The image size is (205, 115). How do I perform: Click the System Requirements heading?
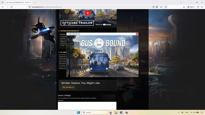point(69,31)
